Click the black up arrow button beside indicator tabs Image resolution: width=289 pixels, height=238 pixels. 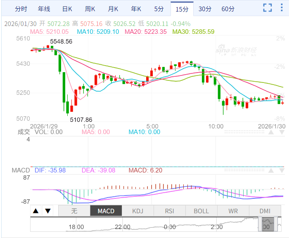tap(36, 211)
